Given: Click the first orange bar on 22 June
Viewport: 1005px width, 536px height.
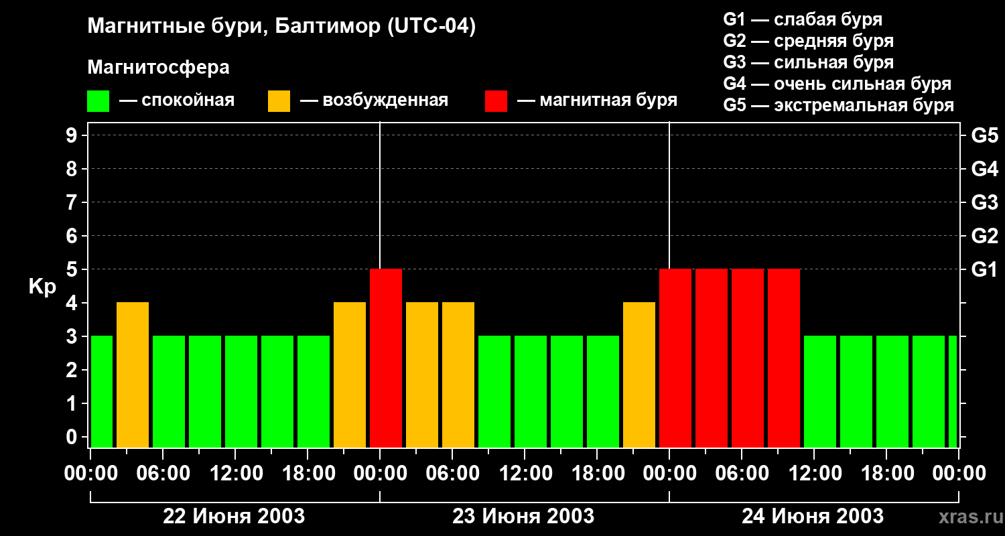Looking at the screenshot, I should point(133,375).
